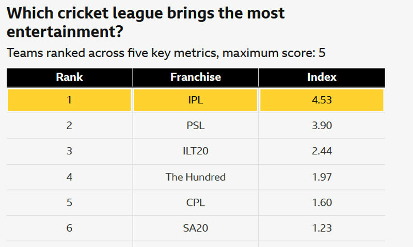Screen dimensions: 413x247
Task: Select the IPL franchise cell
Action: click(x=195, y=100)
